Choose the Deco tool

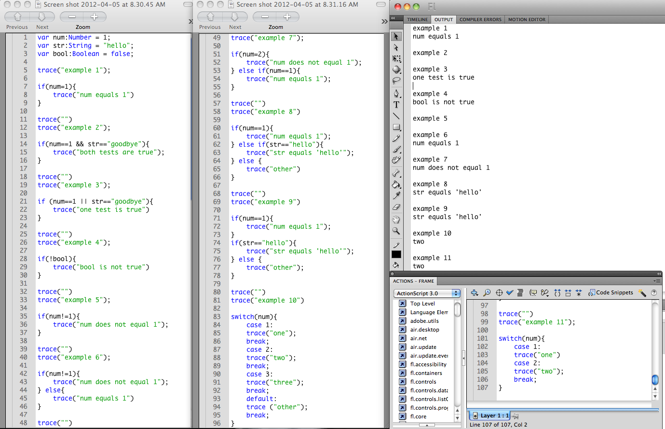(396, 161)
